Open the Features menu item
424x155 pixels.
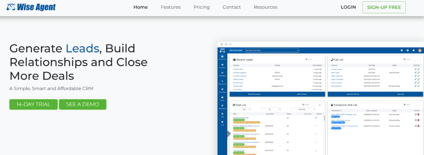coord(171,7)
